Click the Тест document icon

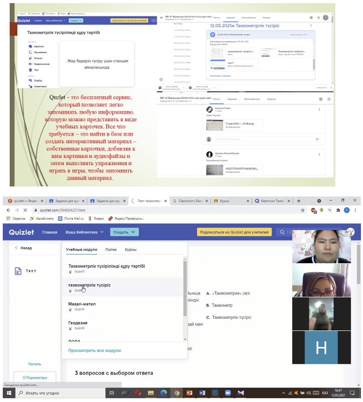[18, 271]
